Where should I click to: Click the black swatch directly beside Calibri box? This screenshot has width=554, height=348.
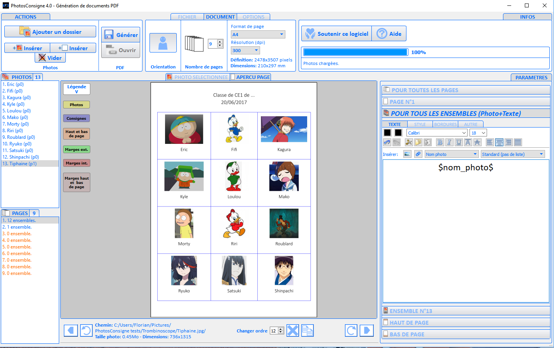(398, 133)
